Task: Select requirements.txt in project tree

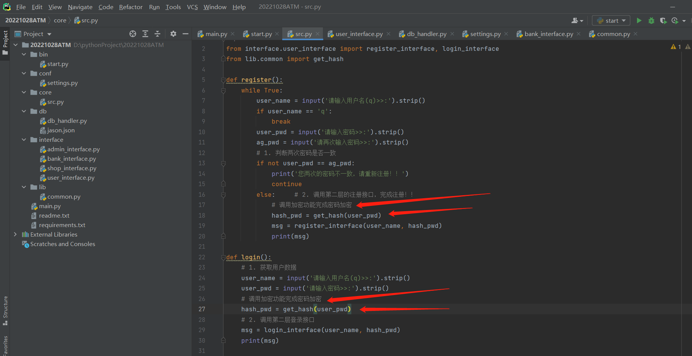Action: tap(62, 225)
